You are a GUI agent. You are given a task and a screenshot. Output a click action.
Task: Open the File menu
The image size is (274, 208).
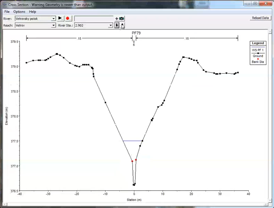(x=7, y=12)
